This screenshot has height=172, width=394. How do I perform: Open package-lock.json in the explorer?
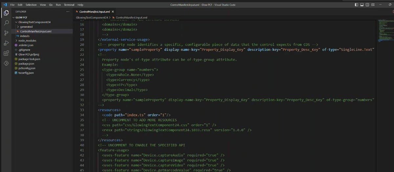click(x=29, y=59)
